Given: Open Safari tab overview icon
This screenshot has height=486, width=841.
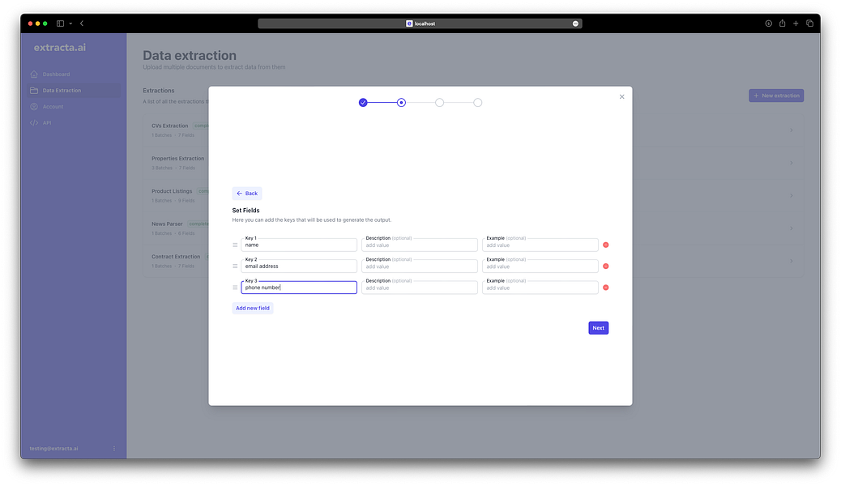Looking at the screenshot, I should [x=809, y=23].
